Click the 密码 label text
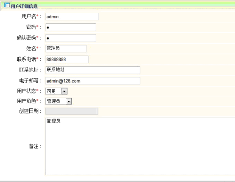This screenshot has width=235, height=182. [31, 27]
